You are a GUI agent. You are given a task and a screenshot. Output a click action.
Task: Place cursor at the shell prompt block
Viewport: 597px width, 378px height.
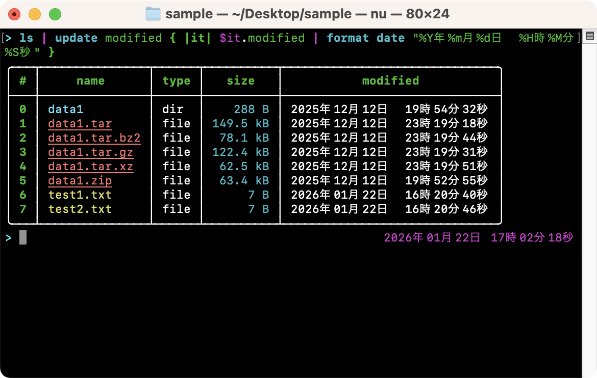click(x=23, y=237)
